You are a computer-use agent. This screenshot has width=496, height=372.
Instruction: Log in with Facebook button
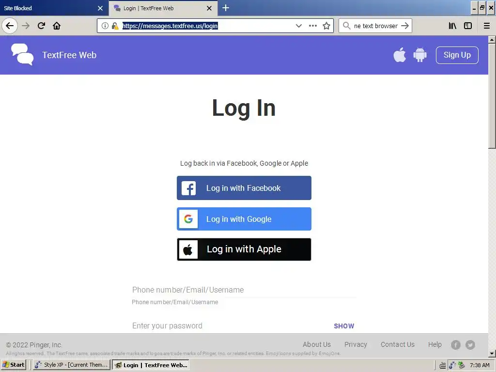(x=244, y=188)
